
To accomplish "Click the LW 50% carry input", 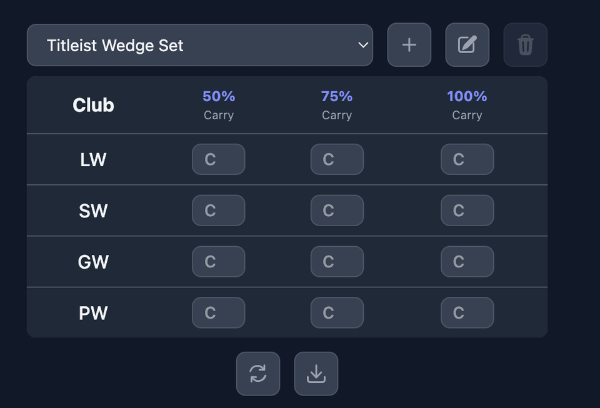I will click(x=218, y=159).
